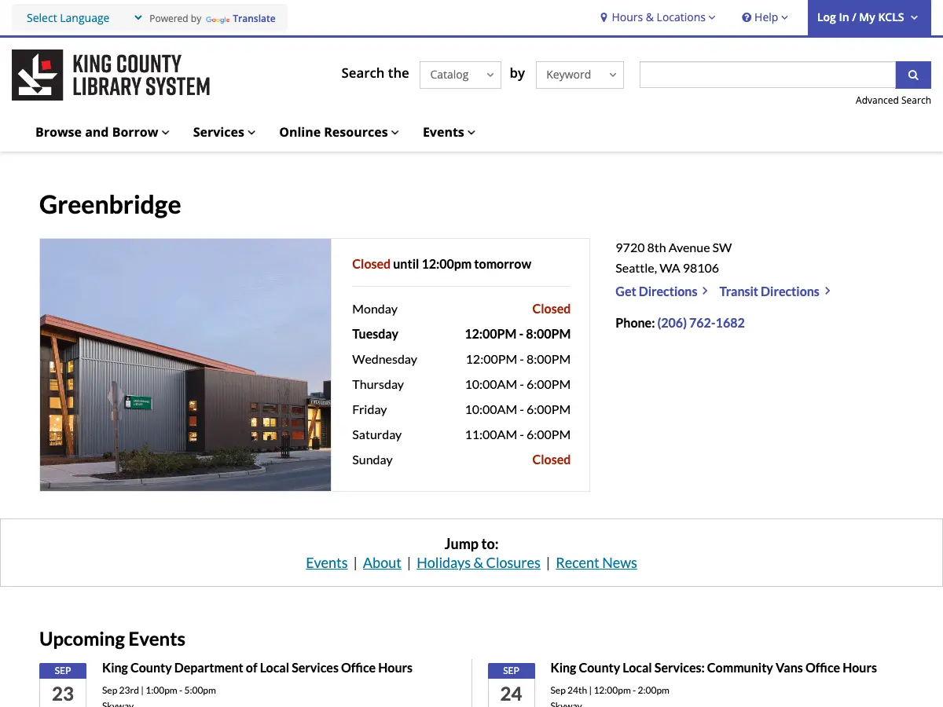Open the Events navigation menu
This screenshot has width=943, height=707.
pyautogui.click(x=449, y=132)
